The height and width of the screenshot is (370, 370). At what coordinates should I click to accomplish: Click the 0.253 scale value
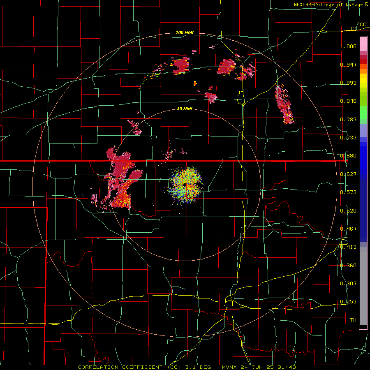click(x=348, y=302)
